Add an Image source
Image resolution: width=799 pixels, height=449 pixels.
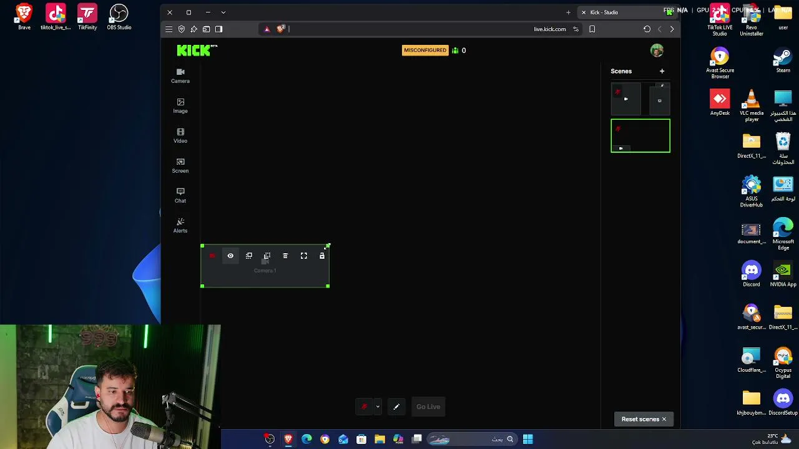tap(180, 105)
